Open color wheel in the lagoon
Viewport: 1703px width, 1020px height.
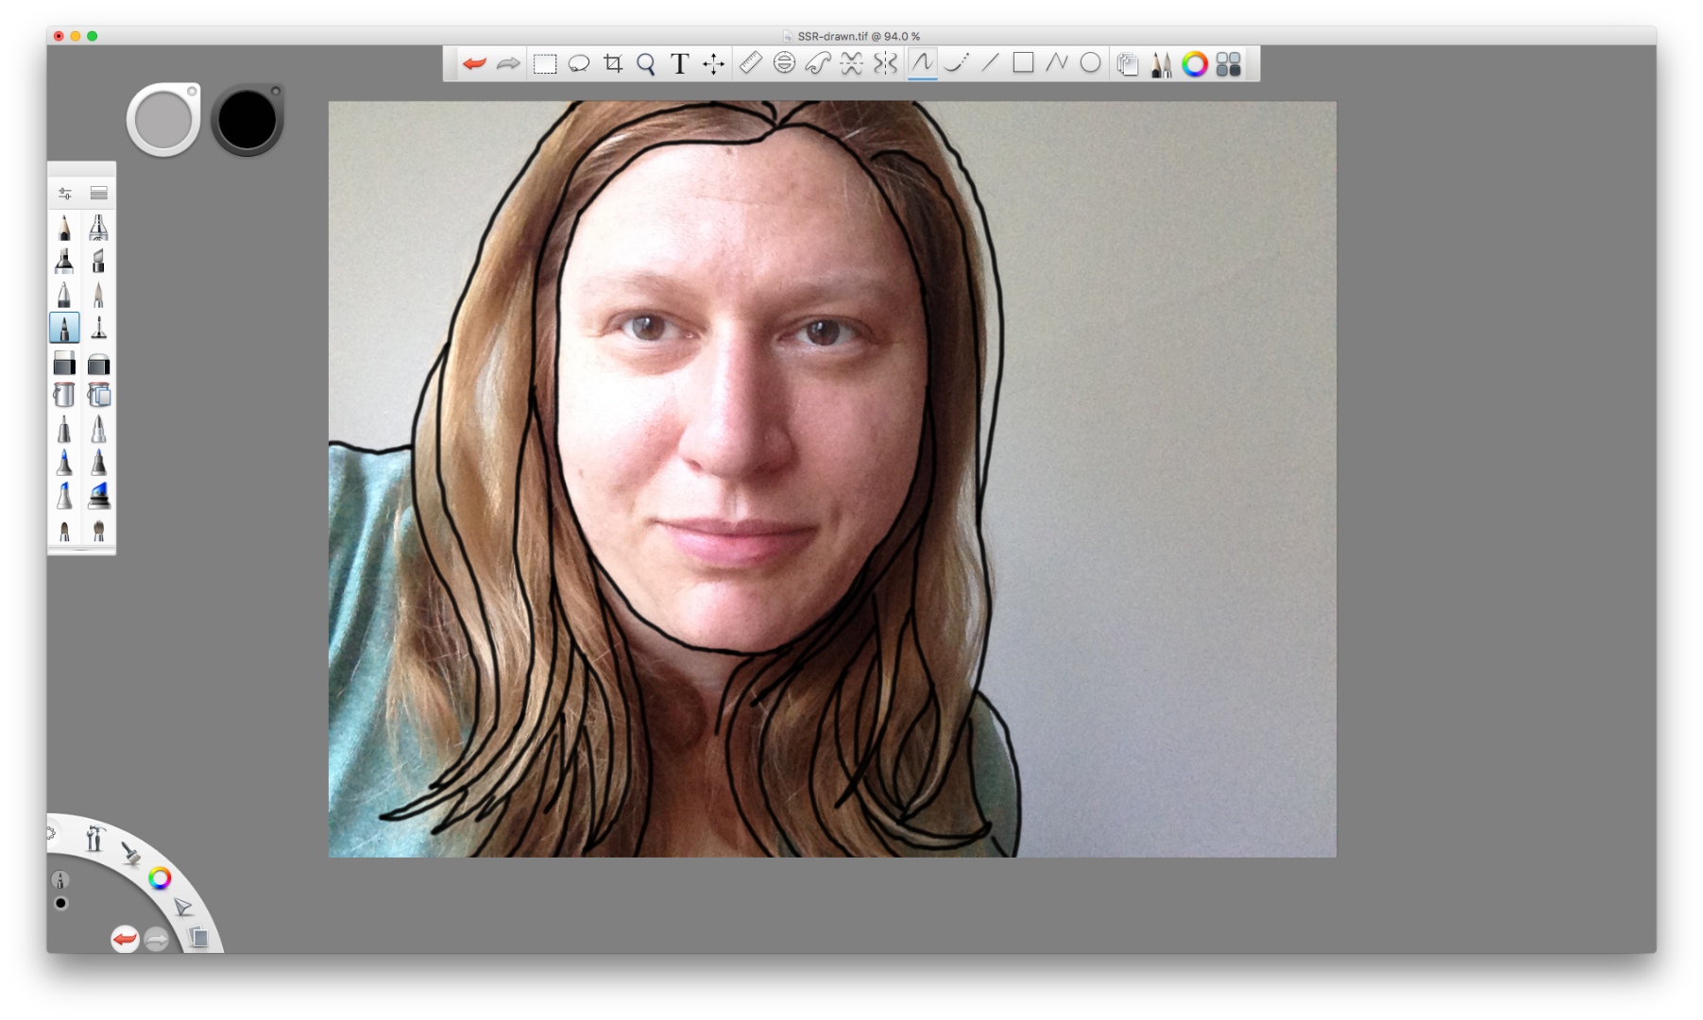click(x=160, y=878)
